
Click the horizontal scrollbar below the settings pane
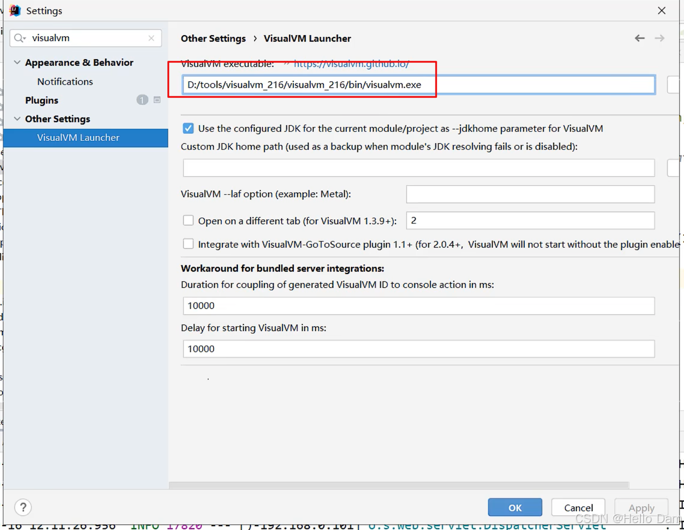pyautogui.click(x=399, y=485)
